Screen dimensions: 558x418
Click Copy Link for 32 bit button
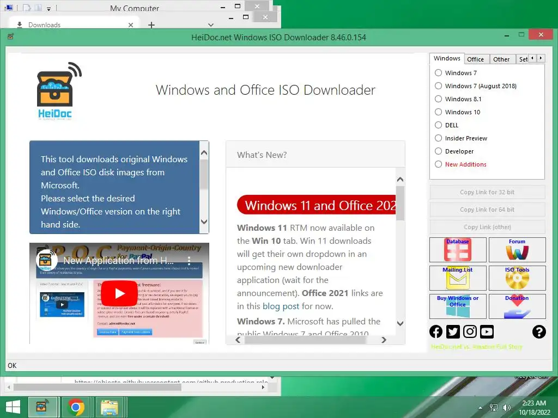(x=487, y=192)
